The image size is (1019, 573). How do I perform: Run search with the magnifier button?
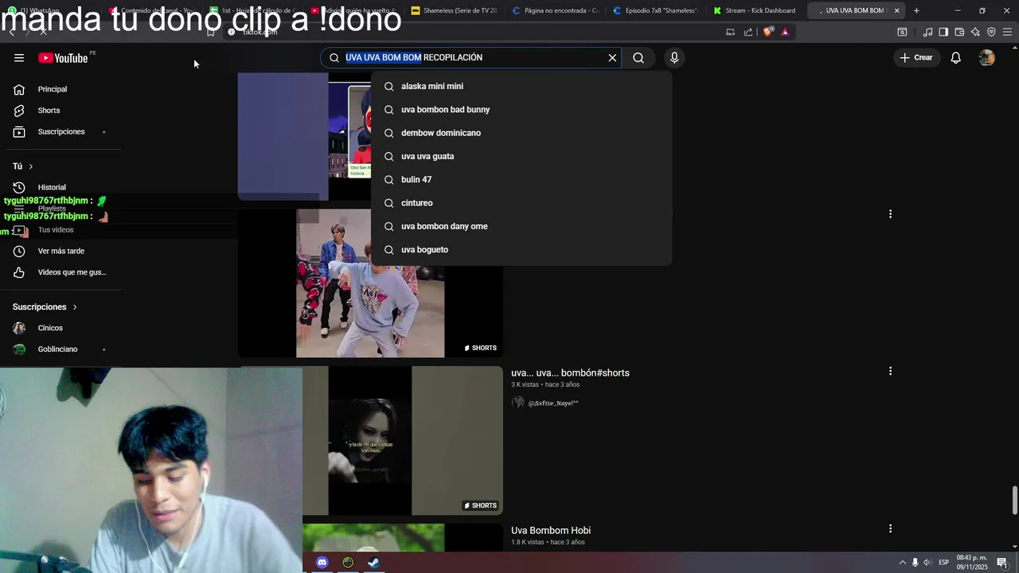coord(638,57)
